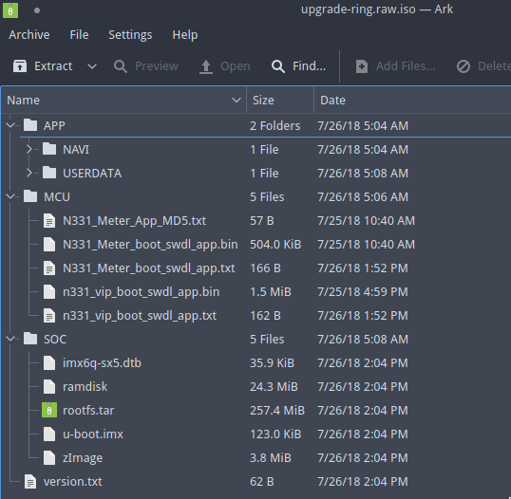Click the sort indicator arrow in Name header
This screenshot has height=499, width=511.
(237, 101)
